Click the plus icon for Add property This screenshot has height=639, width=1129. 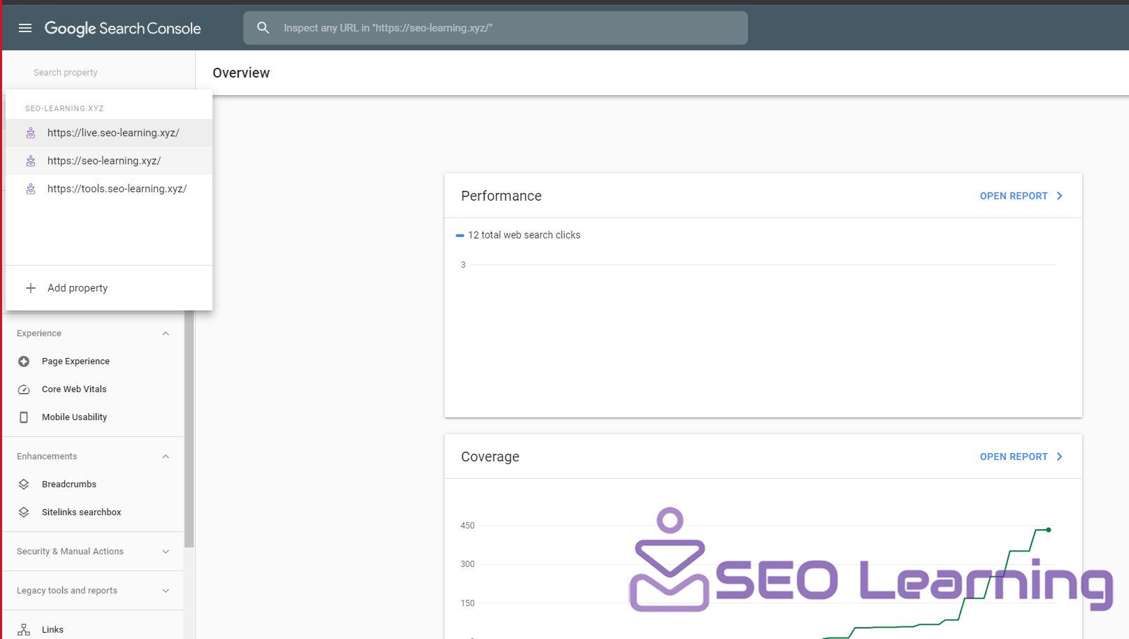click(x=31, y=288)
